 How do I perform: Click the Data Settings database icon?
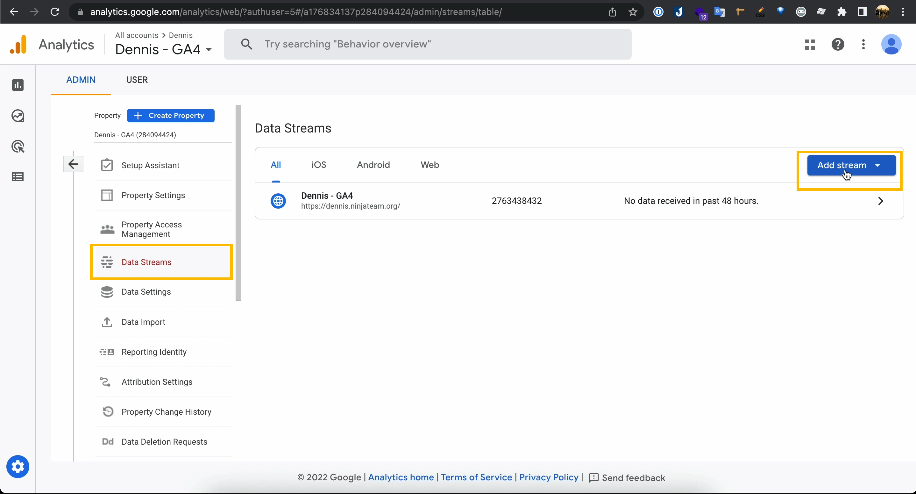click(x=107, y=292)
